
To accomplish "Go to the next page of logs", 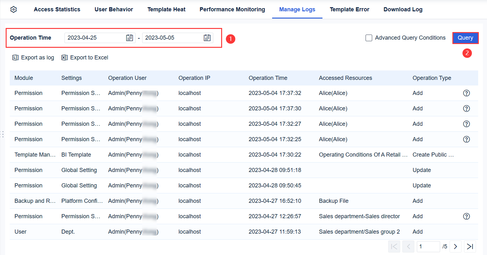I will tap(456, 247).
